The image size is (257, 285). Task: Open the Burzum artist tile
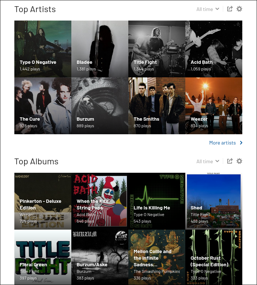coord(100,106)
